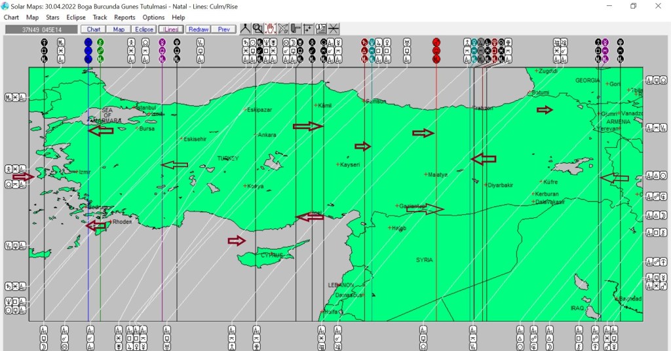Click the Solar Maps globe title icon

tap(6, 6)
